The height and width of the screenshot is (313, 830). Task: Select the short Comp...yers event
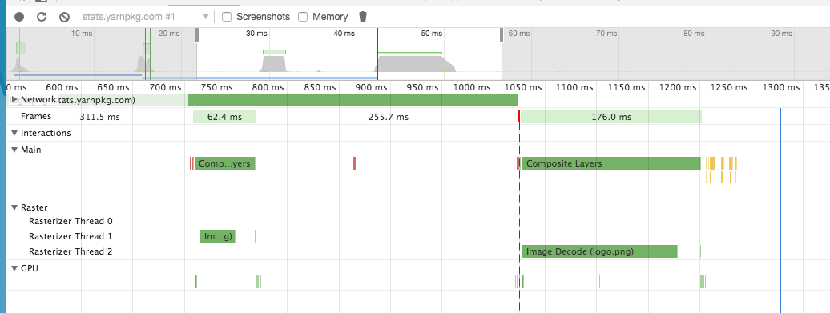click(225, 163)
